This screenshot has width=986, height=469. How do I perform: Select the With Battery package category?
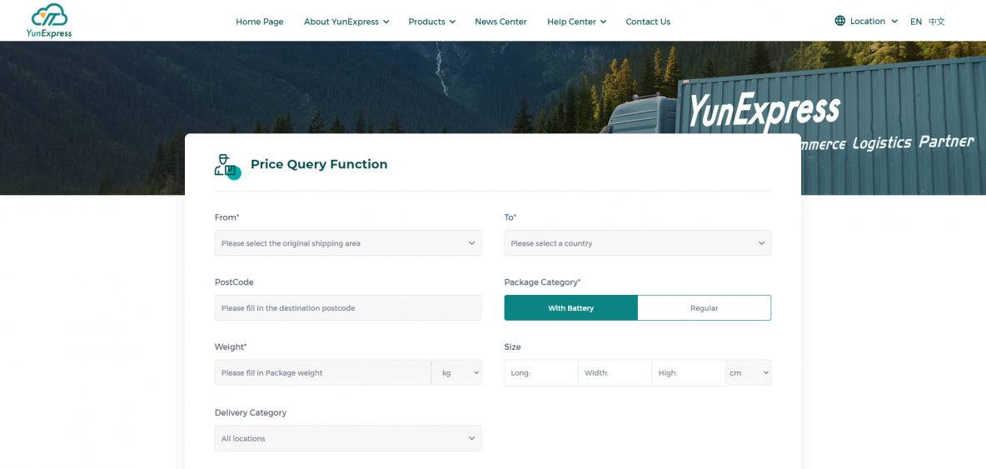click(570, 308)
